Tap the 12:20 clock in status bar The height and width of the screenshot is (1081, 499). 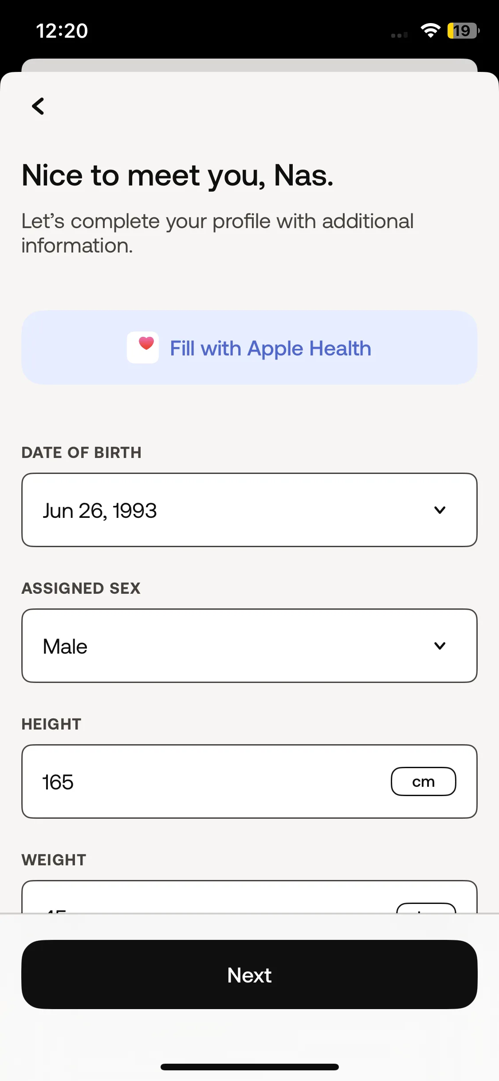[62, 31]
